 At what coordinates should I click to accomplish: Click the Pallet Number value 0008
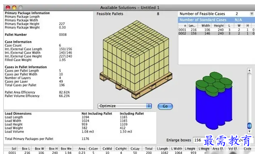tap(63, 35)
